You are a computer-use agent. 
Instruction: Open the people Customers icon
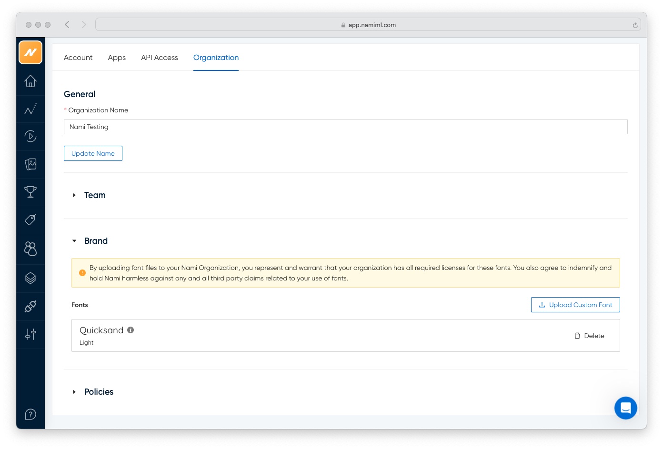30,249
